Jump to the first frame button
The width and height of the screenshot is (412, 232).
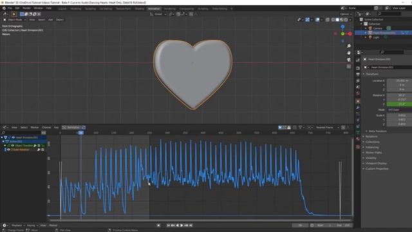169,225
